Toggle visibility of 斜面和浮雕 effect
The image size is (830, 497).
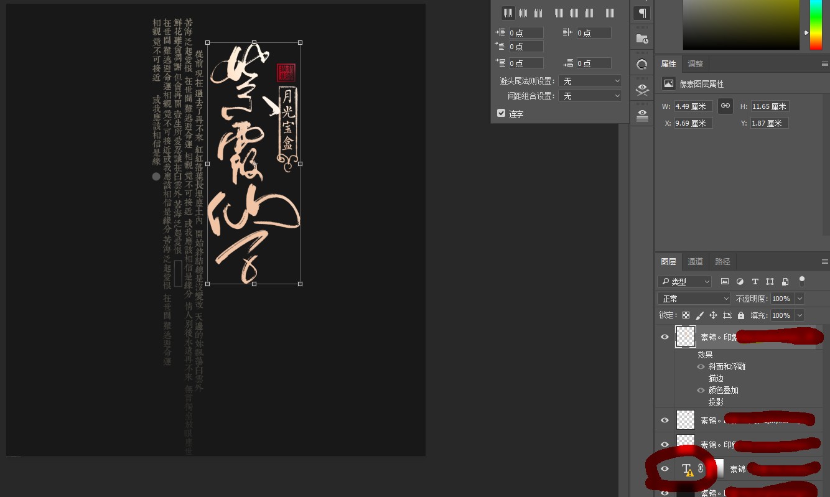click(x=701, y=367)
